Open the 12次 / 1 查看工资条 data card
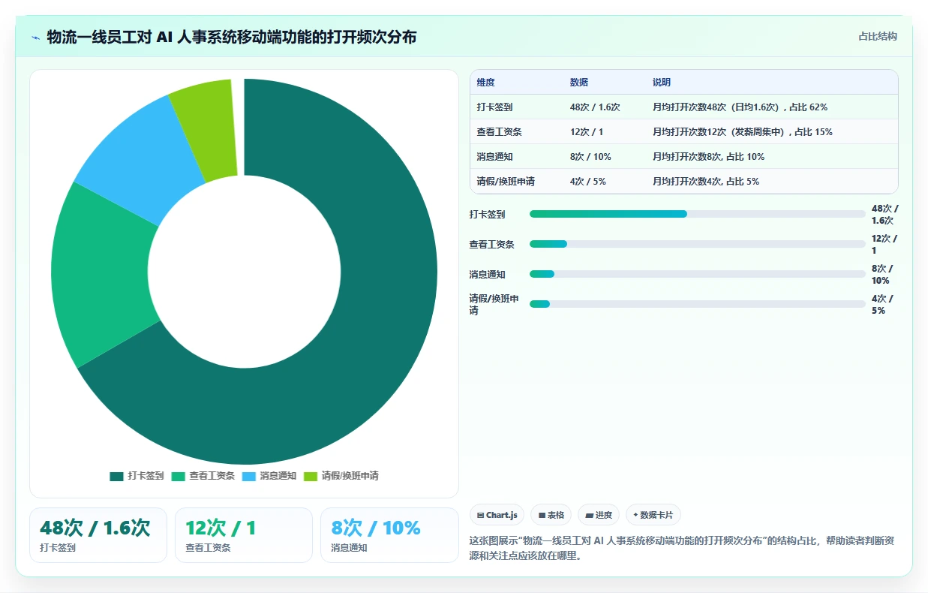The height and width of the screenshot is (593, 928). [244, 535]
